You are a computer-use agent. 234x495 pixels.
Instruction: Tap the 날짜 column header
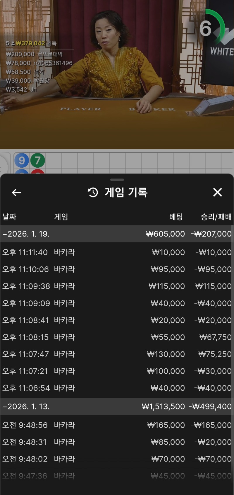point(9,217)
